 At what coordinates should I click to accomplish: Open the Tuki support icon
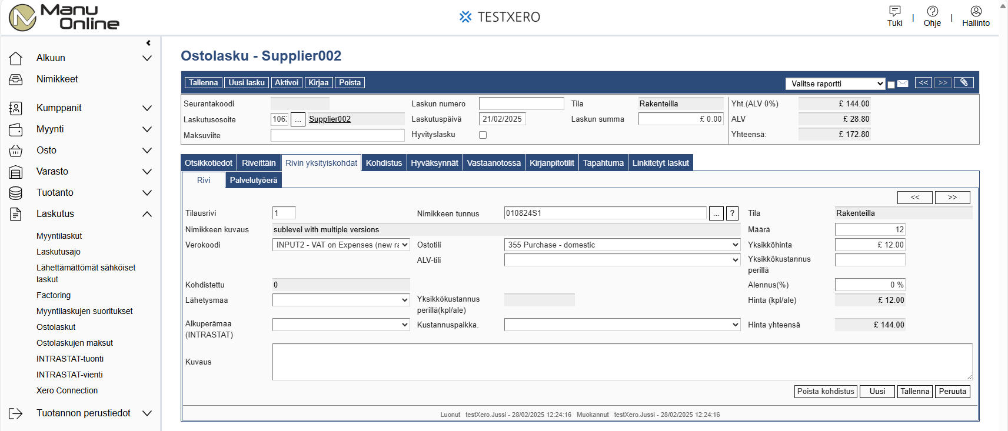click(x=894, y=11)
